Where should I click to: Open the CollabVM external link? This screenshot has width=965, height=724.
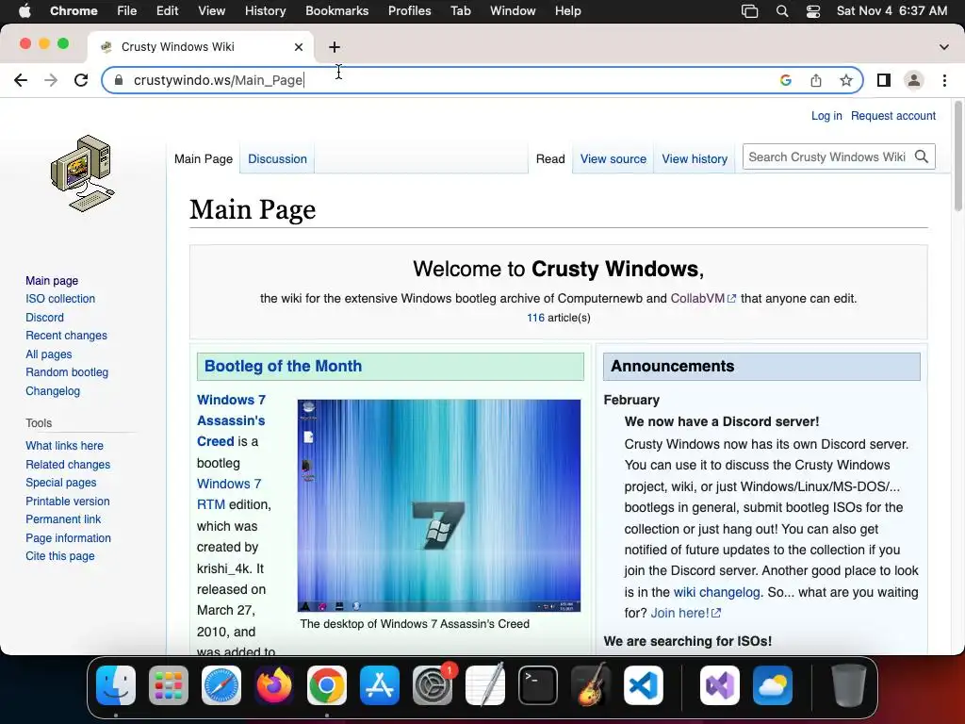point(703,299)
